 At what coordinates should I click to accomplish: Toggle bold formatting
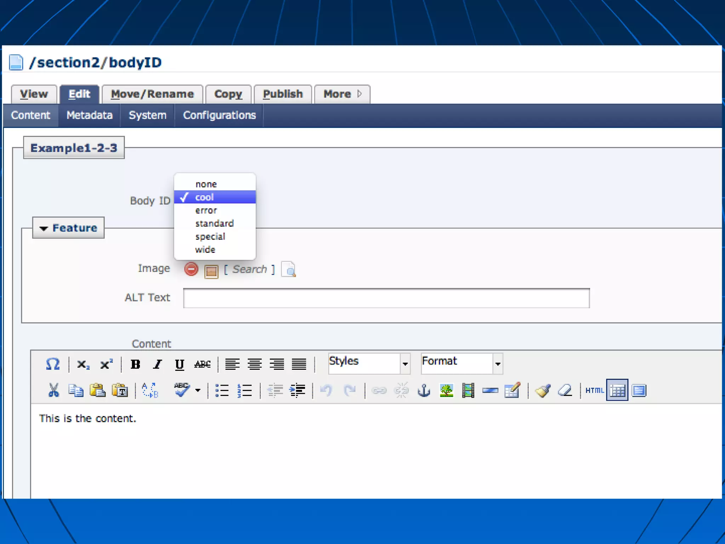135,364
